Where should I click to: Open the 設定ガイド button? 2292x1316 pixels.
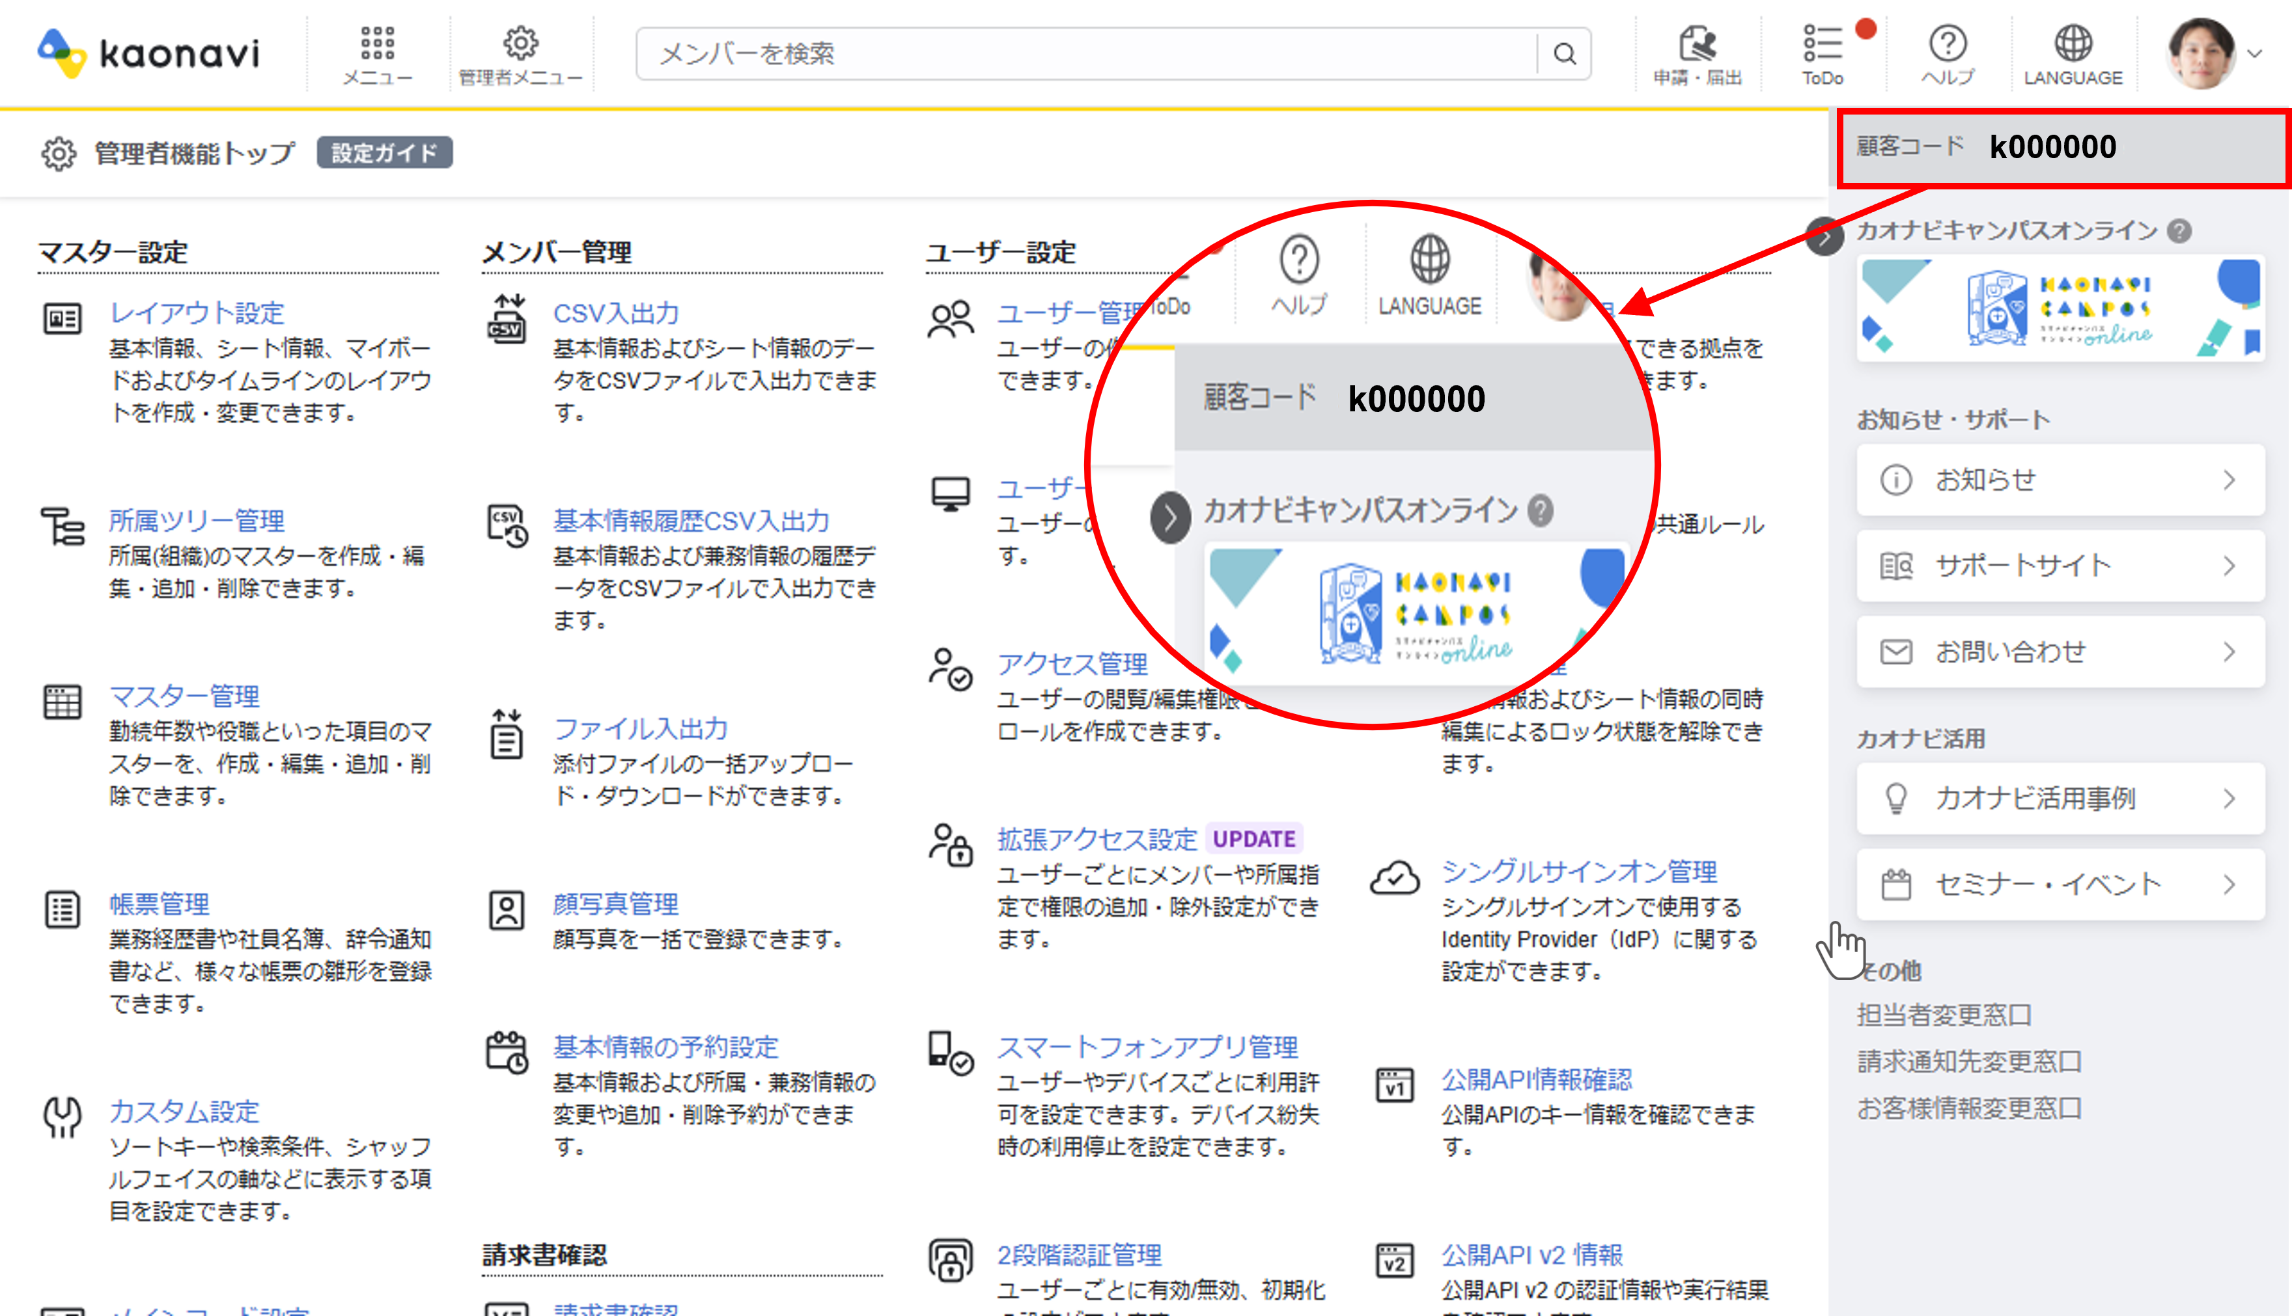[x=384, y=152]
